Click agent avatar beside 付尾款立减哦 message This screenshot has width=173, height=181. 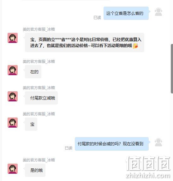[13, 96]
